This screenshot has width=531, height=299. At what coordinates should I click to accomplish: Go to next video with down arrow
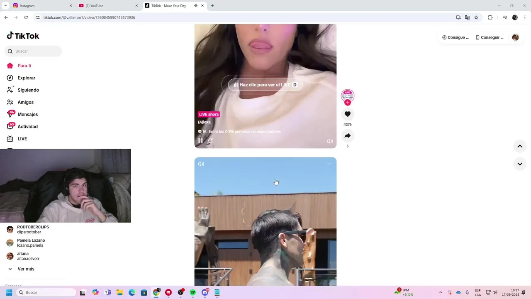[520, 164]
